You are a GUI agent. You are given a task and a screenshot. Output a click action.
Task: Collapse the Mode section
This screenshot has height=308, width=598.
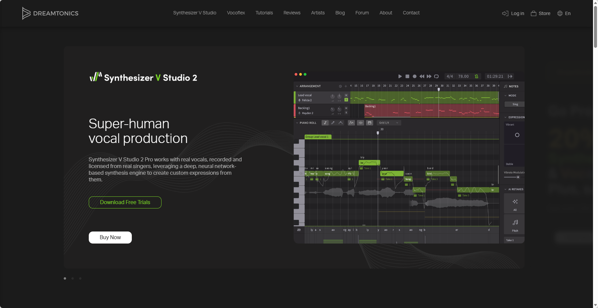(x=506, y=96)
